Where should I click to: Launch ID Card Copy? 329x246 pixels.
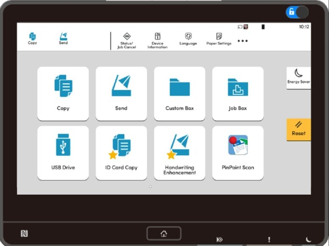[121, 152]
